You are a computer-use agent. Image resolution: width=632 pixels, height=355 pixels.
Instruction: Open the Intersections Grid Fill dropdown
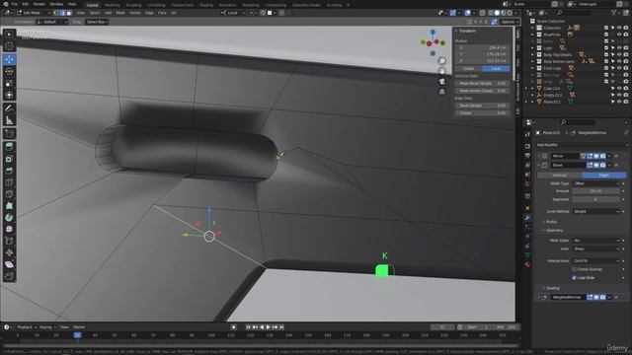pyautogui.click(x=595, y=260)
